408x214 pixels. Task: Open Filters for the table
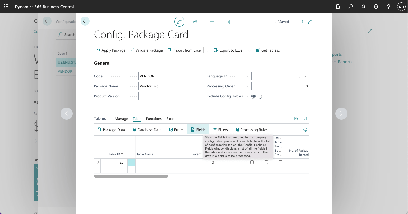coord(220,130)
